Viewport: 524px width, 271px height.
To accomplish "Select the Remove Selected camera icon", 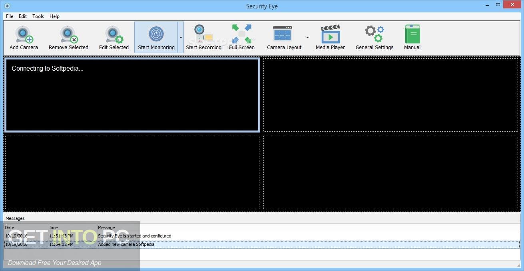I will pos(68,34).
